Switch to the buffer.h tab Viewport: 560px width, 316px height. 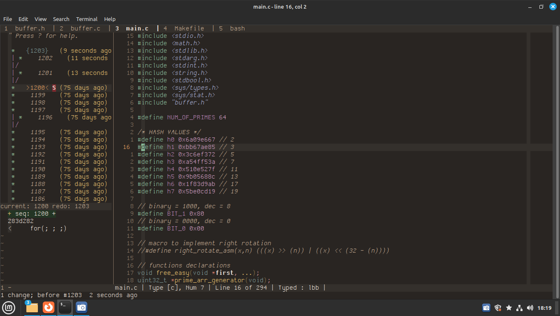[30, 28]
